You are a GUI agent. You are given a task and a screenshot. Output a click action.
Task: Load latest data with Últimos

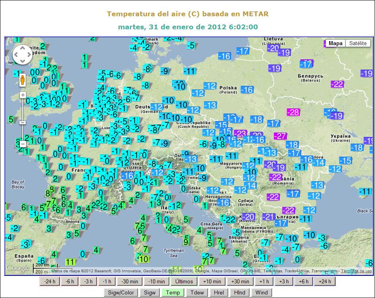point(184,281)
